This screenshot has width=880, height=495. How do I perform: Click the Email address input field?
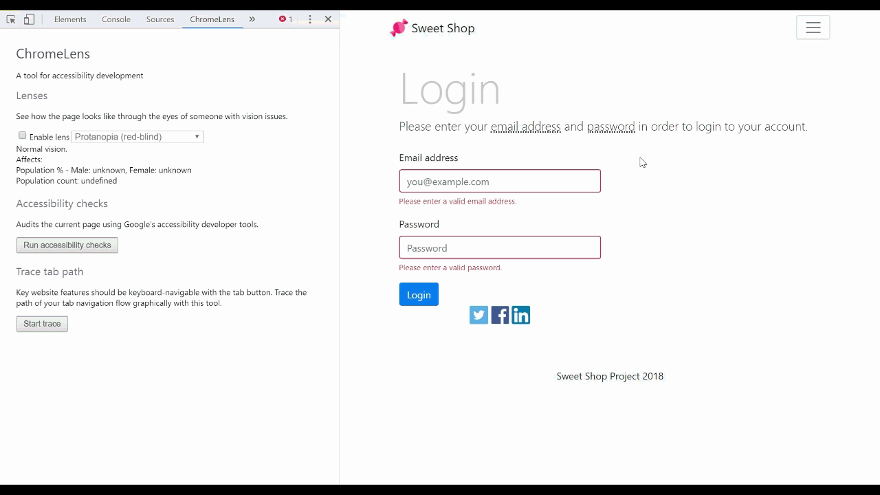500,181
